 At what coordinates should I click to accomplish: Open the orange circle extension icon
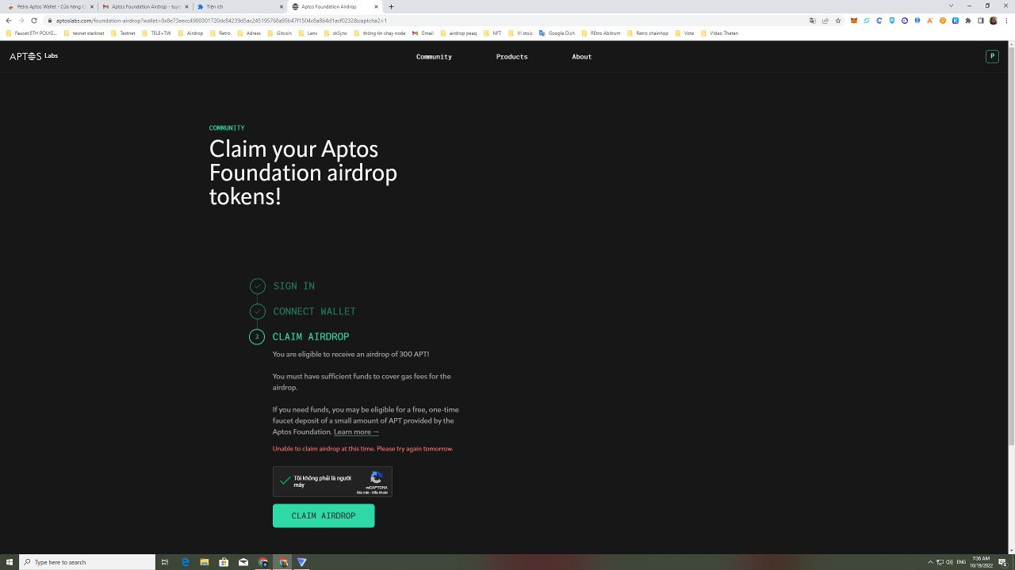click(x=943, y=21)
